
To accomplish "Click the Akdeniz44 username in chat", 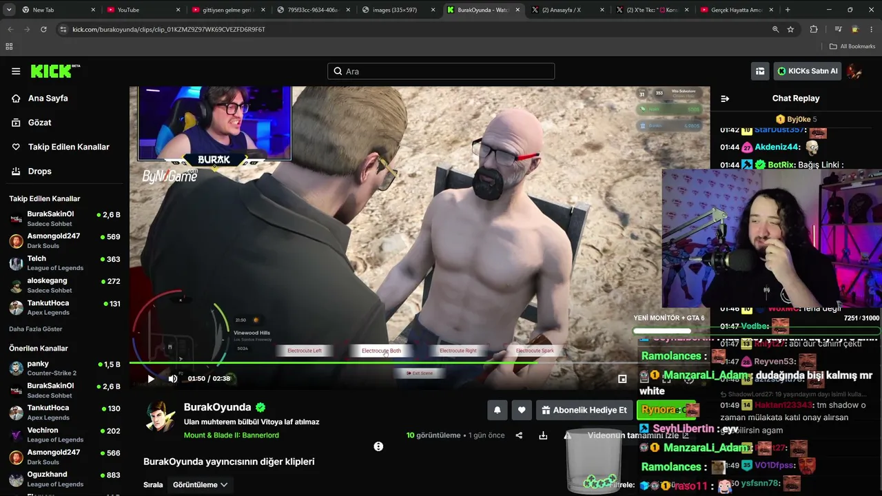I will (x=777, y=147).
